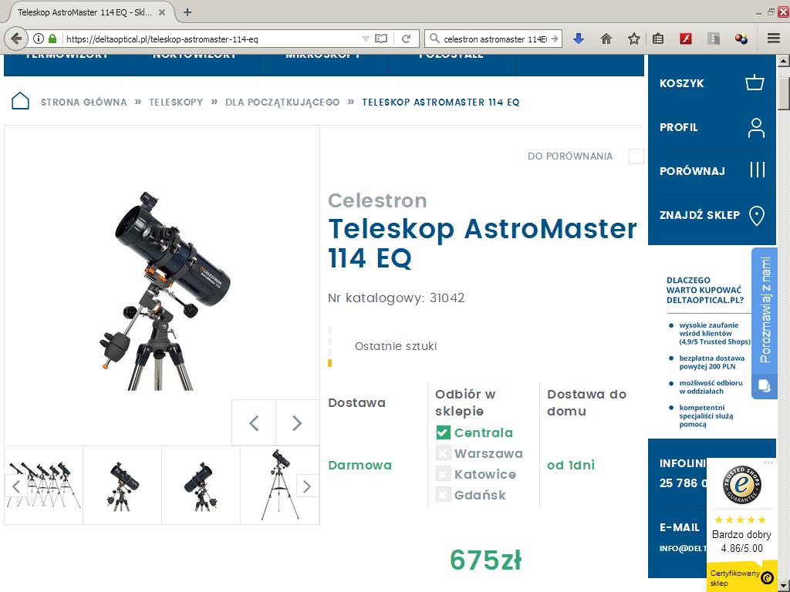This screenshot has height=592, width=790.
Task: Click the grey extension icon in toolbar
Action: pos(714,39)
